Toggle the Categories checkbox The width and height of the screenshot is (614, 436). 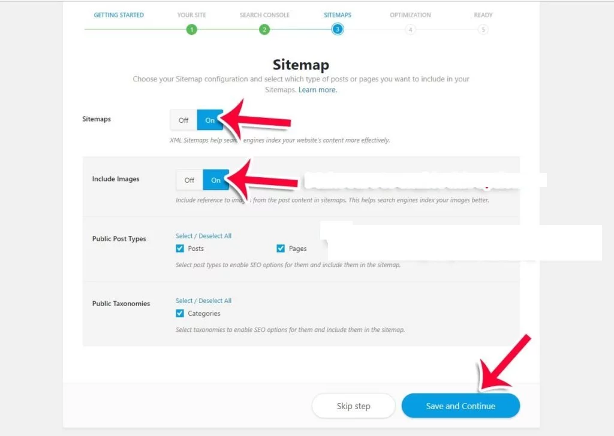(180, 313)
